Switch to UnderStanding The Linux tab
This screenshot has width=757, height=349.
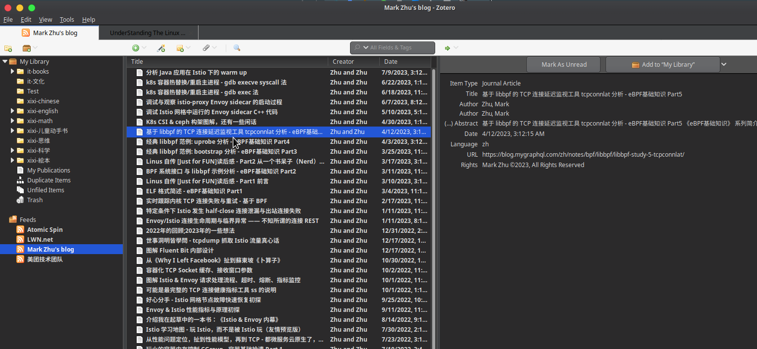148,33
